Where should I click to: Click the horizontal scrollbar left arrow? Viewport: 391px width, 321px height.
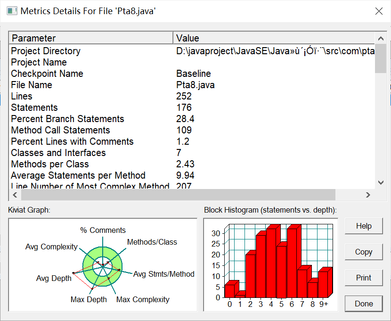pos(15,195)
